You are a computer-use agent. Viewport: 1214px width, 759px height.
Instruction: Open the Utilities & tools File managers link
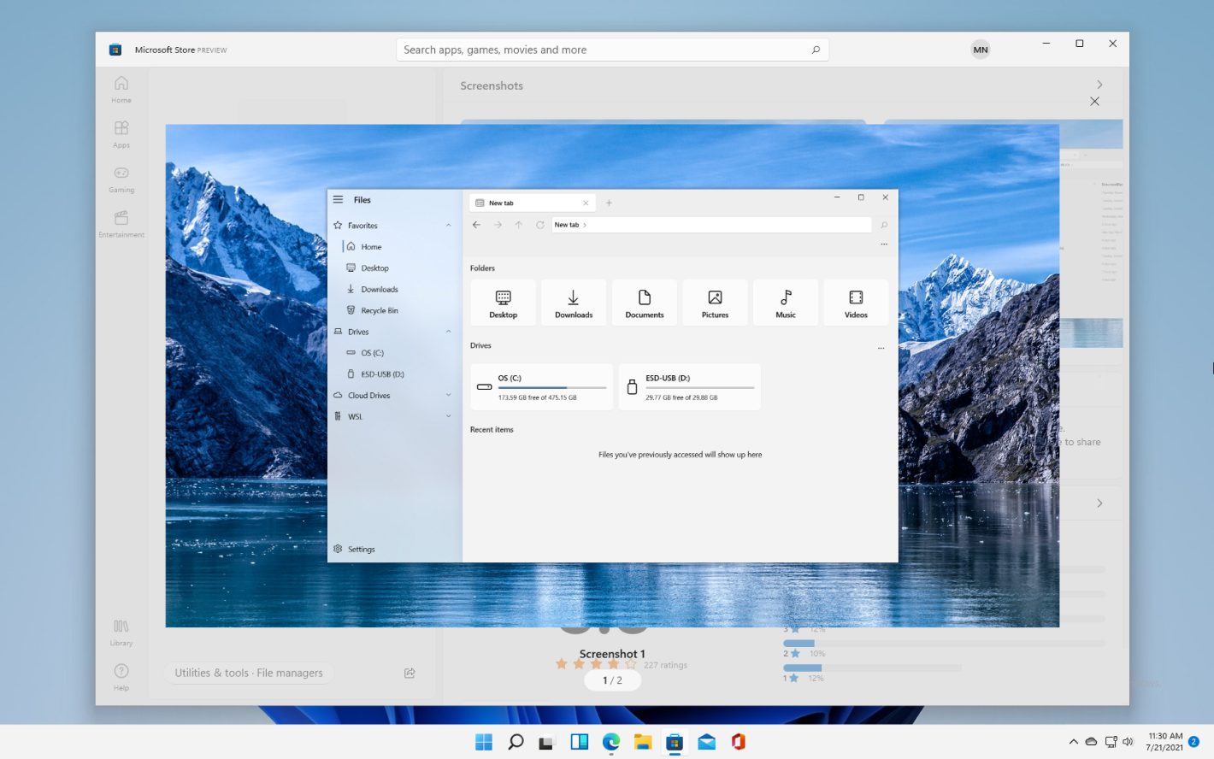click(248, 673)
